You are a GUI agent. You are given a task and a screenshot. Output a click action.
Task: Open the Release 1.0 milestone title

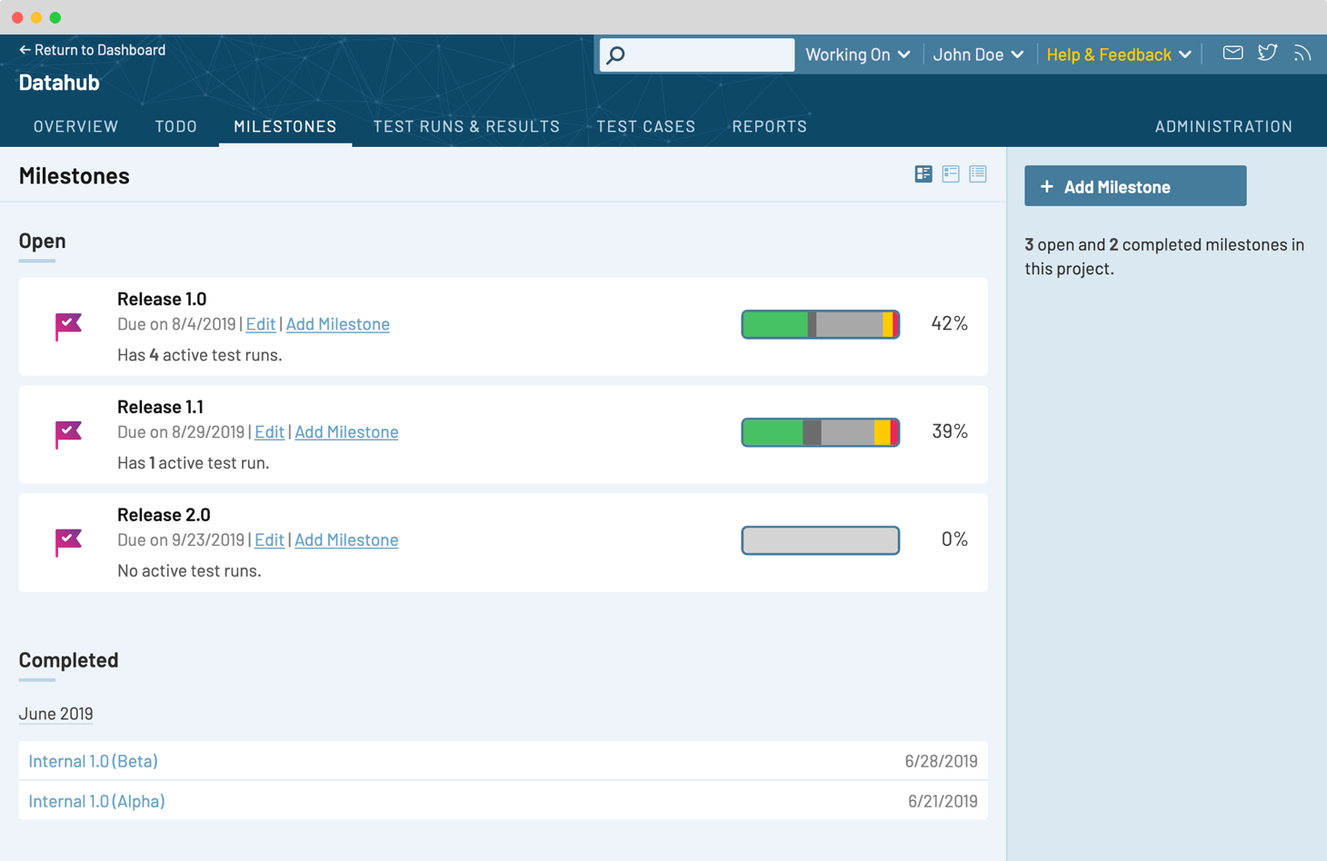coord(162,299)
